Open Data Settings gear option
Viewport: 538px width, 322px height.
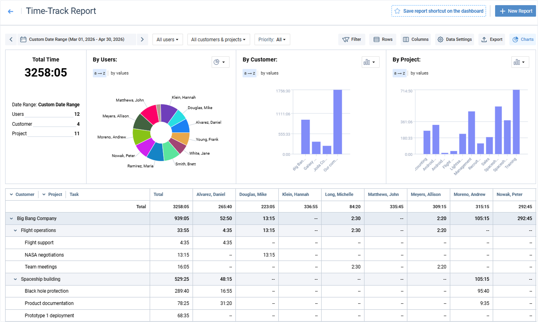click(x=455, y=39)
